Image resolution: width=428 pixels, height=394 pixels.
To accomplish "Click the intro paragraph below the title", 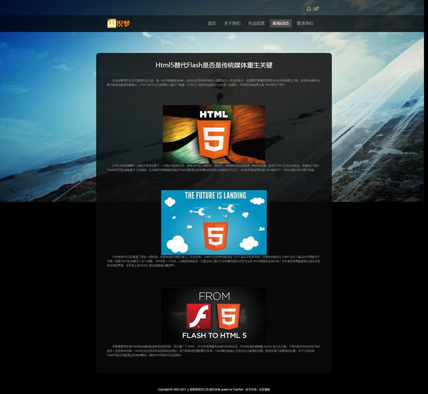I will [213, 83].
